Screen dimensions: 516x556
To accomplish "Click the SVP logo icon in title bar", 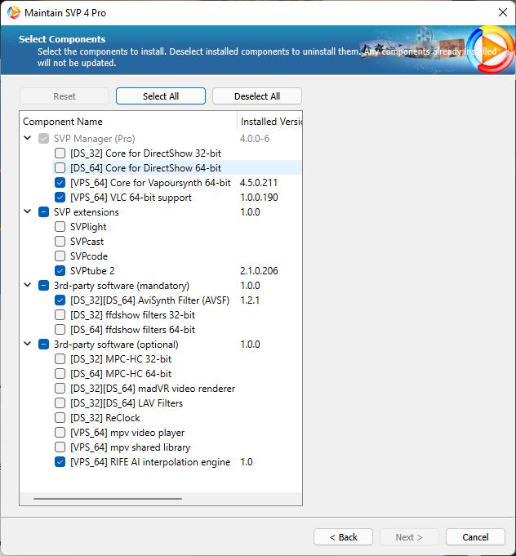I will [x=14, y=12].
